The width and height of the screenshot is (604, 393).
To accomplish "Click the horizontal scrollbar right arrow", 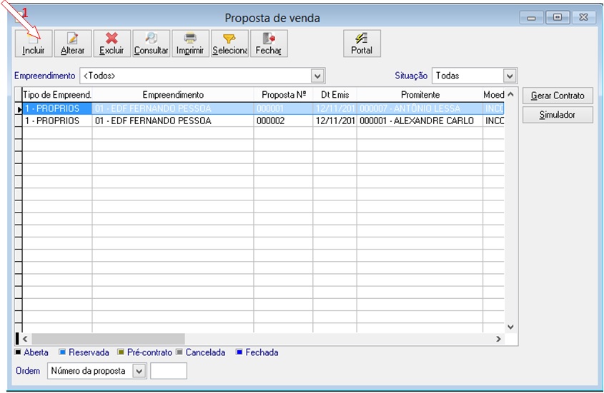I will (498, 339).
